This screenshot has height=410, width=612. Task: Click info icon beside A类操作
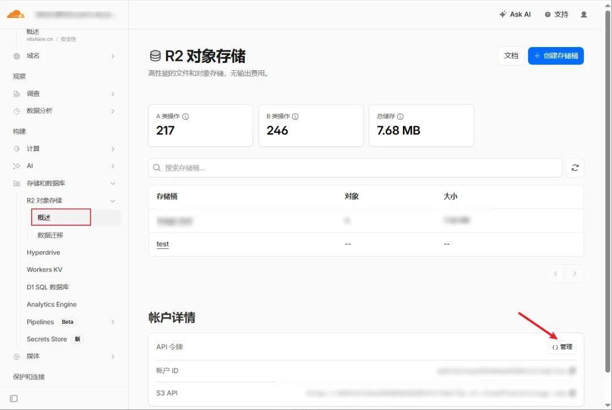[x=185, y=116]
